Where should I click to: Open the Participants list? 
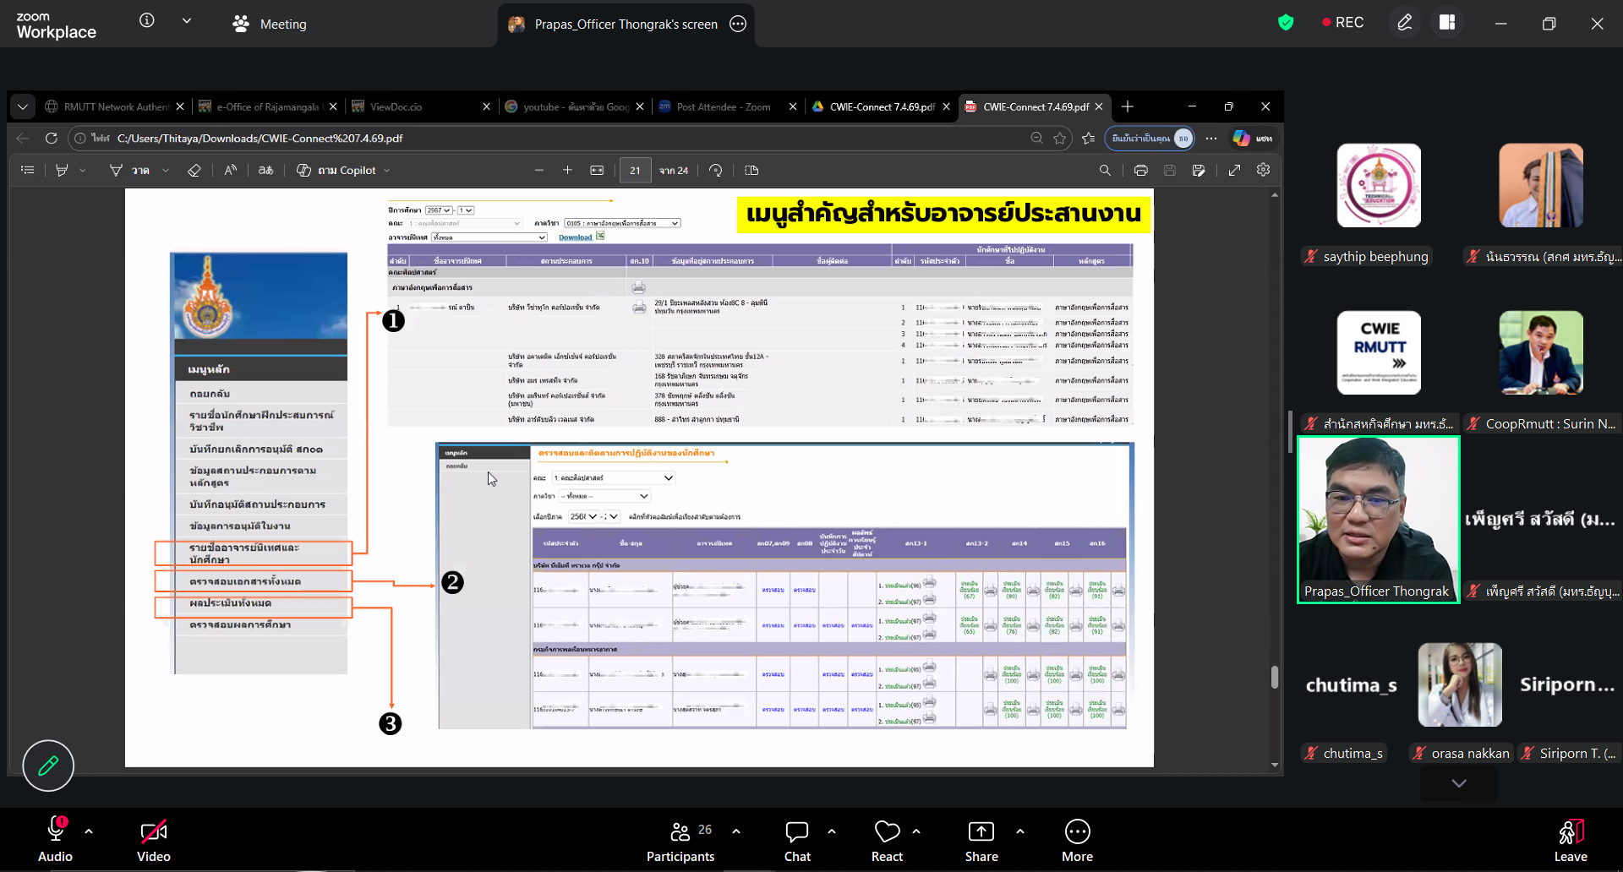coord(680,842)
